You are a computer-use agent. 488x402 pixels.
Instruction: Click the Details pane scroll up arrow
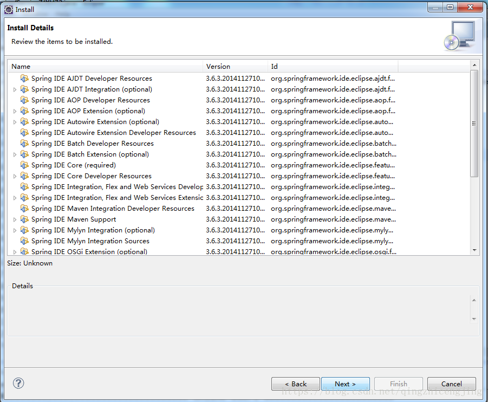click(x=474, y=300)
